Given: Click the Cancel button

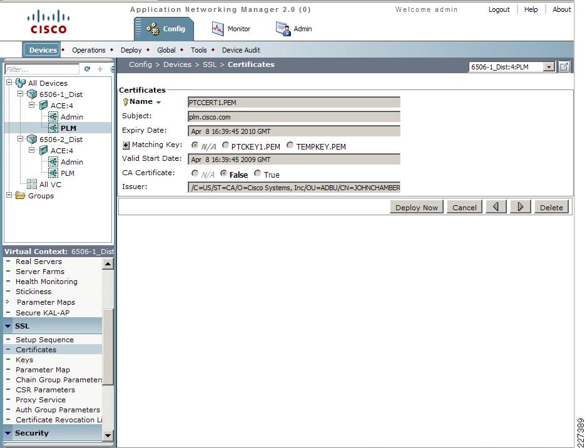Looking at the screenshot, I should (x=464, y=207).
